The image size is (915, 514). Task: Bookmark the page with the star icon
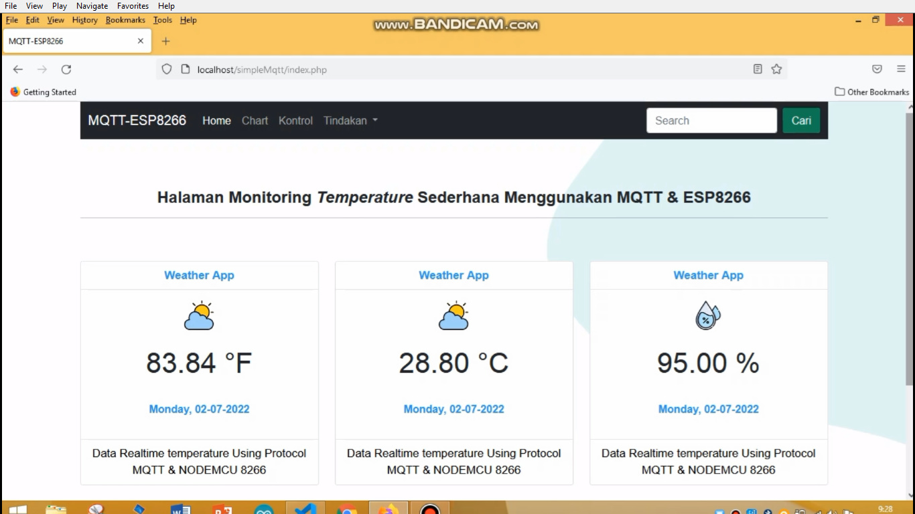(x=775, y=69)
